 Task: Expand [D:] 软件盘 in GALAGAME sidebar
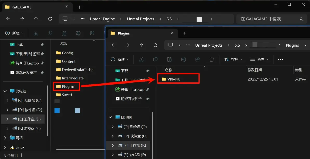pos(7,110)
